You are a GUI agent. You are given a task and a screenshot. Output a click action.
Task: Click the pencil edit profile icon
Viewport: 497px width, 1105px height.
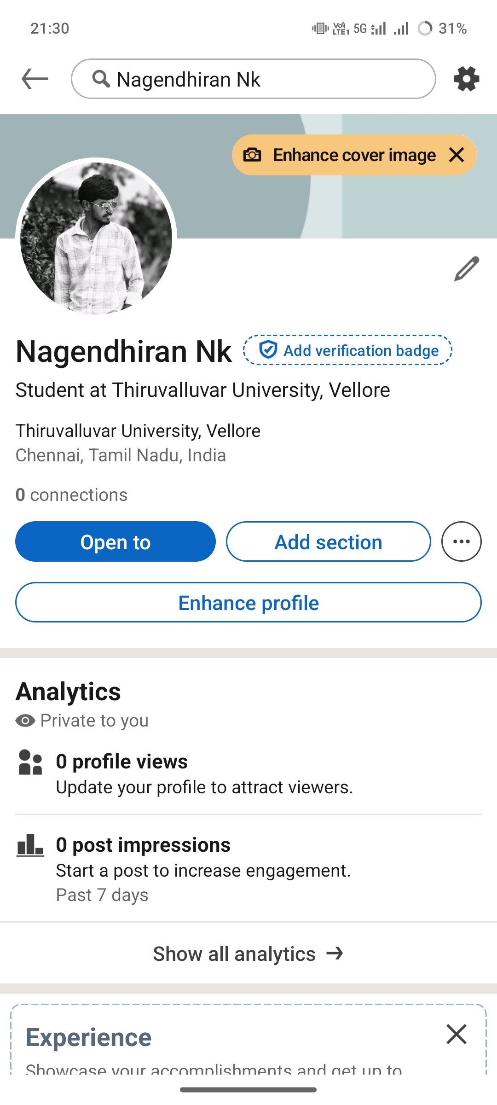tap(466, 269)
